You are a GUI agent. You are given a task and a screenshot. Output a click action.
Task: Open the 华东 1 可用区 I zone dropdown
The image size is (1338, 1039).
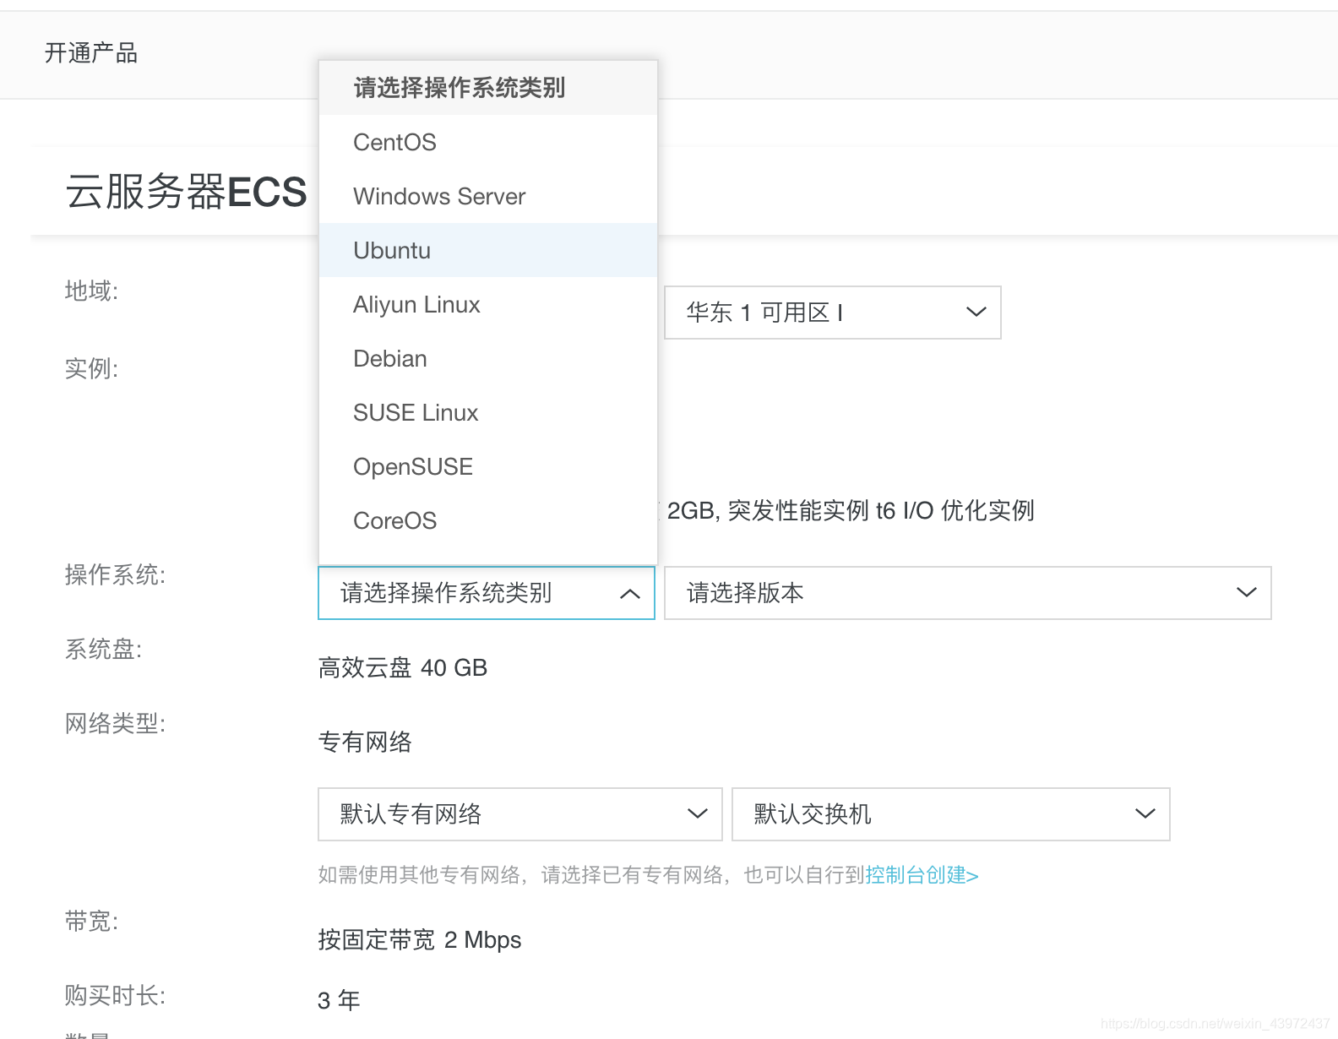click(x=833, y=313)
